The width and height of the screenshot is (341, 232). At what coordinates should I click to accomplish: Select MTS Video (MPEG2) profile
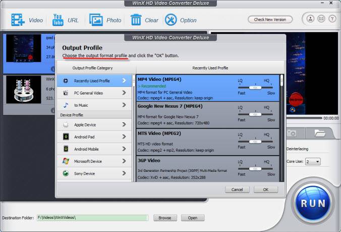[x=207, y=142]
